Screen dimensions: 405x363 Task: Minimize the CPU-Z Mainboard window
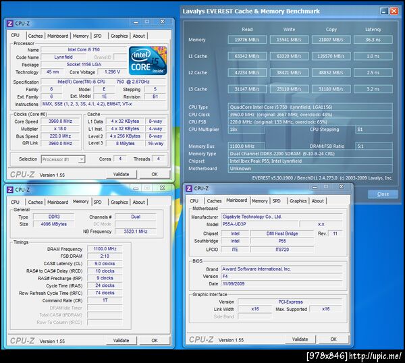(315, 187)
